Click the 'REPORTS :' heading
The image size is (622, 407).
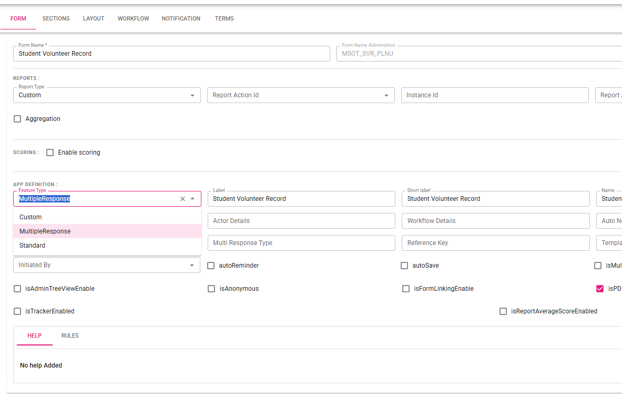tap(26, 78)
